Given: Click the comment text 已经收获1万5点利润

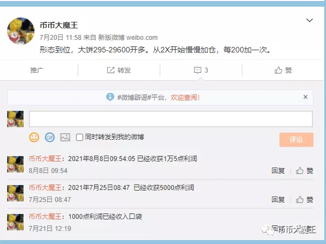Looking at the screenshot, I should pyautogui.click(x=167, y=159).
